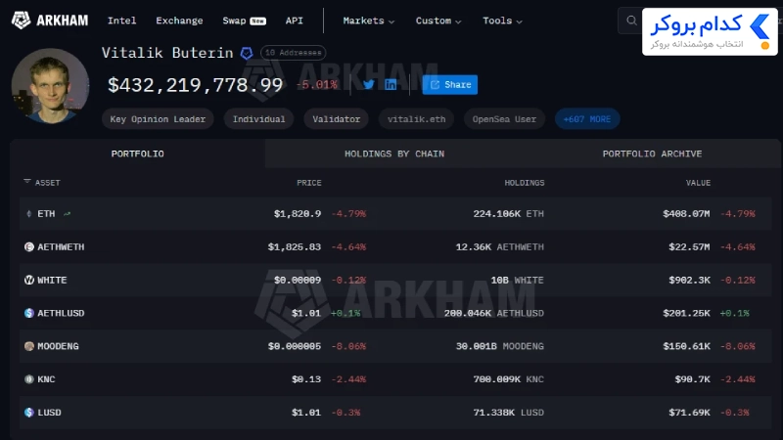Switch to the PORTFOLIO tab

137,154
